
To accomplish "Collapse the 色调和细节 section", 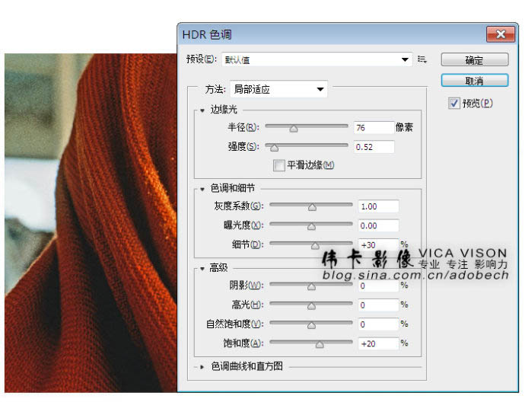I will coord(203,188).
